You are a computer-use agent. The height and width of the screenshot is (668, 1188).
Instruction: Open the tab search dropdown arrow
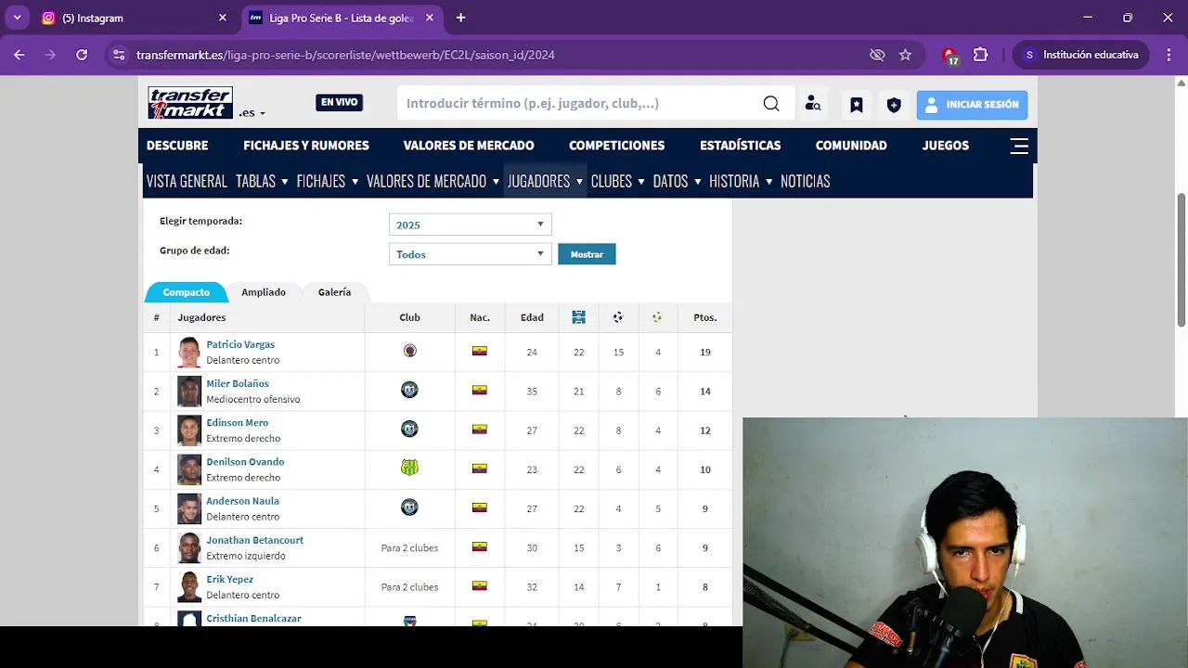coord(17,18)
